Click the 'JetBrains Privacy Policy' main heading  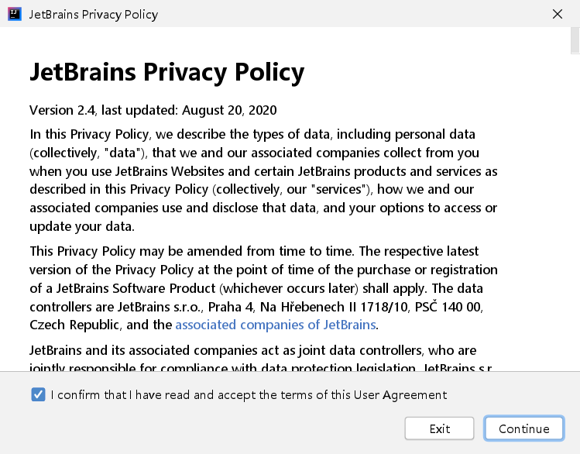[166, 72]
